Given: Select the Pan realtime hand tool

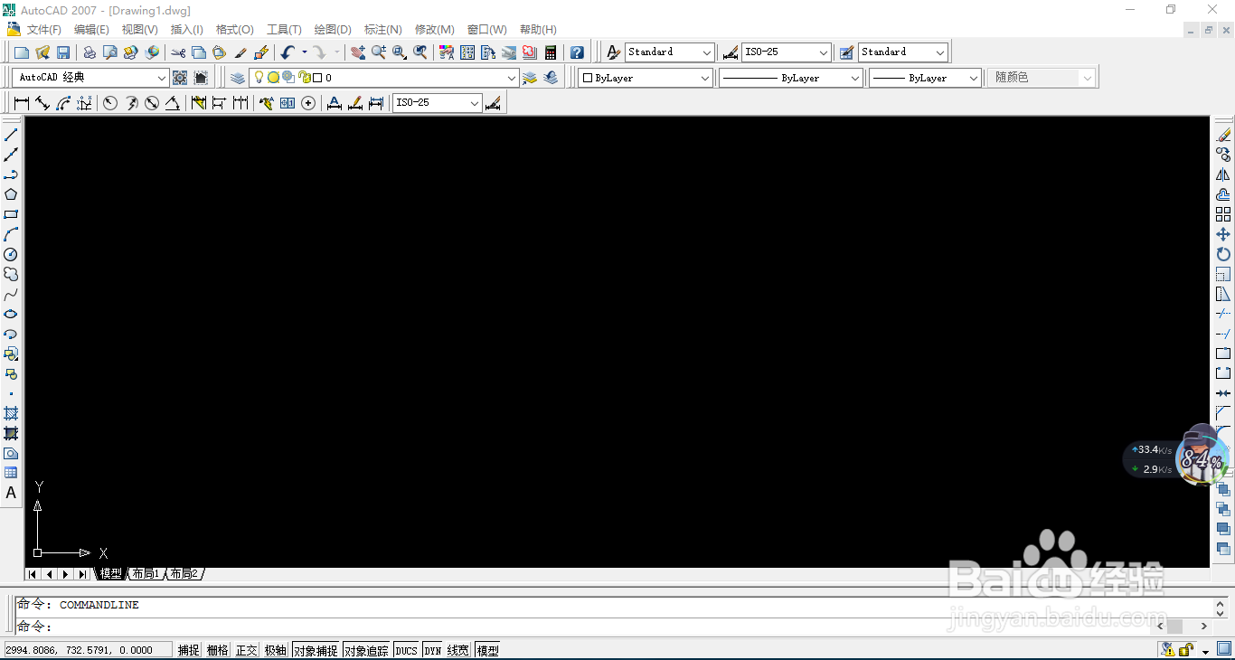Looking at the screenshot, I should [358, 52].
